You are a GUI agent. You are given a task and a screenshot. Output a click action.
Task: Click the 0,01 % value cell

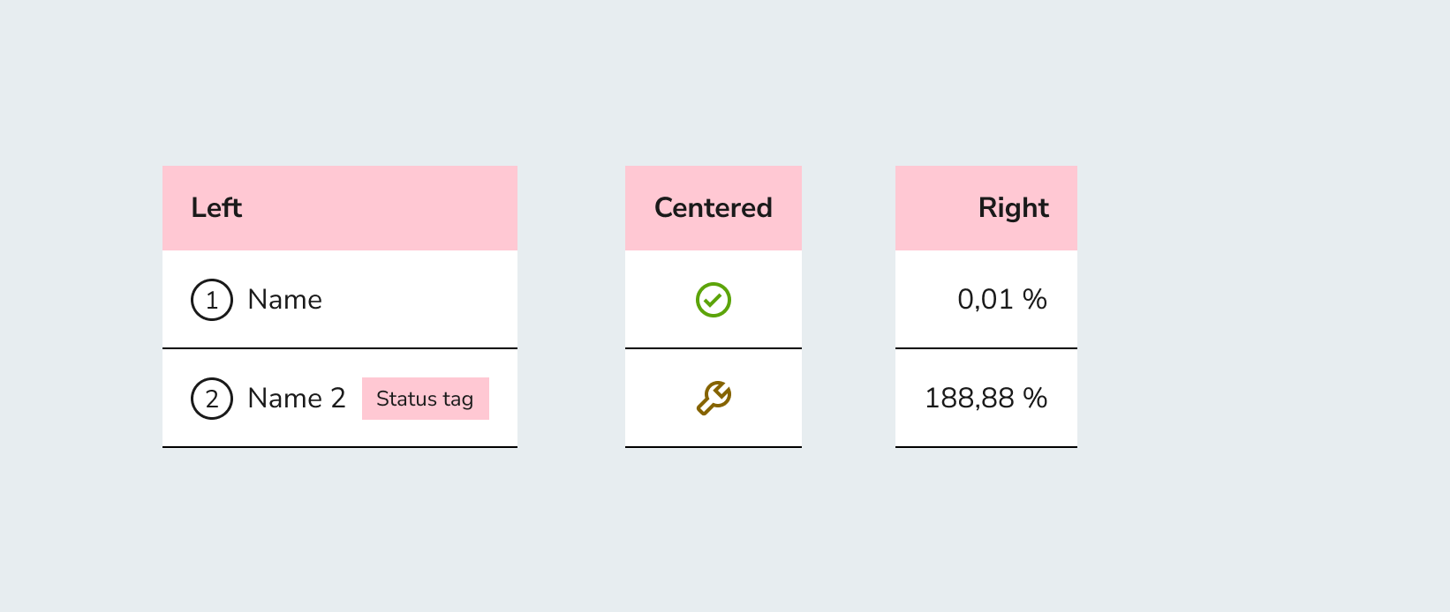coord(986,300)
